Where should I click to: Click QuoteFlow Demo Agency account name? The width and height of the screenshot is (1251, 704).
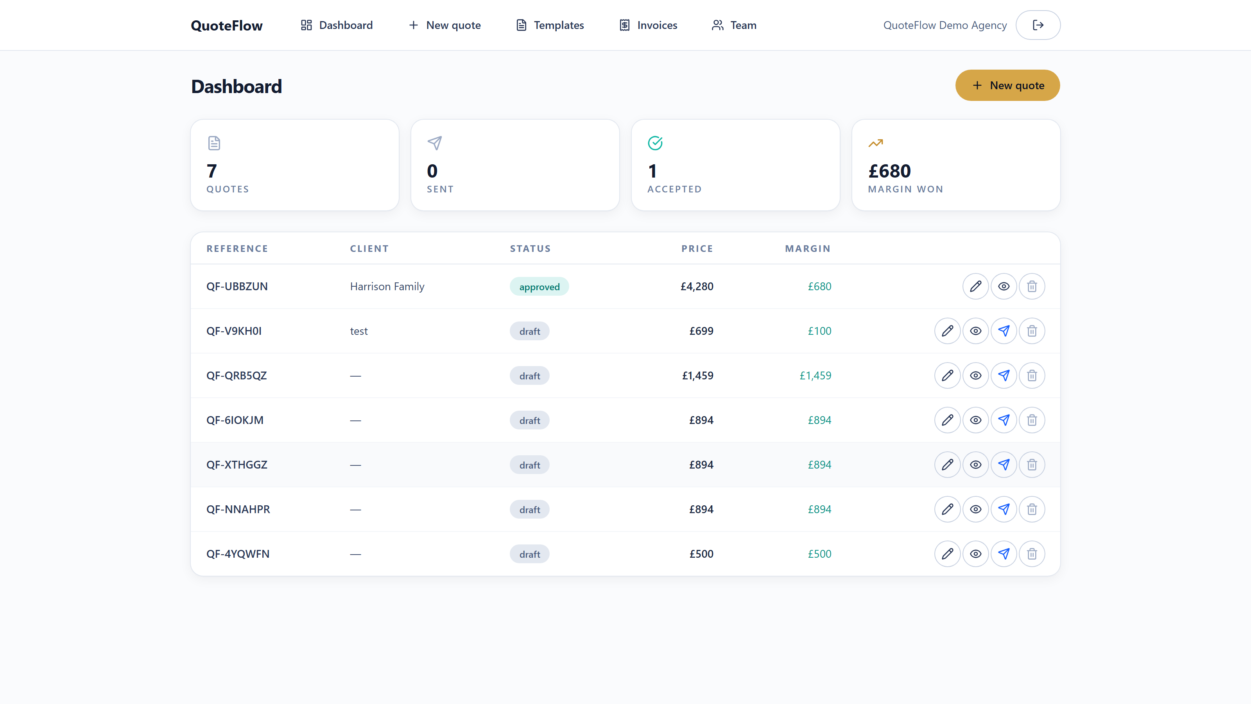click(945, 25)
